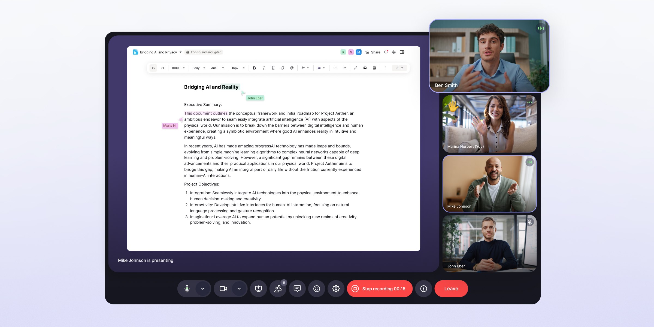Toggle the camera on or off

(x=223, y=289)
